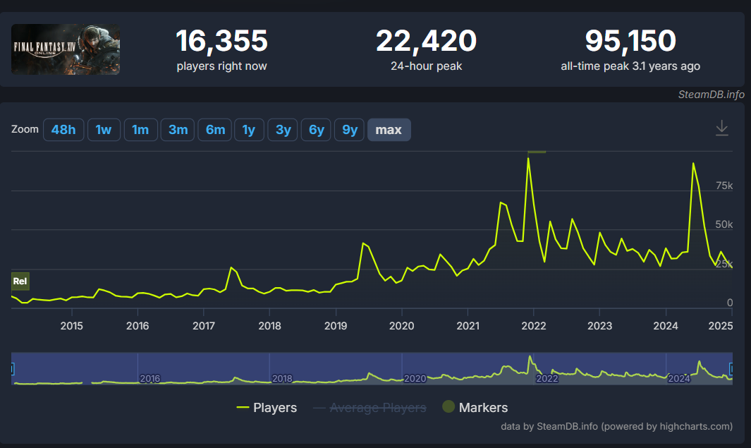
Task: Open the chart download menu icon
Action: coord(722,128)
